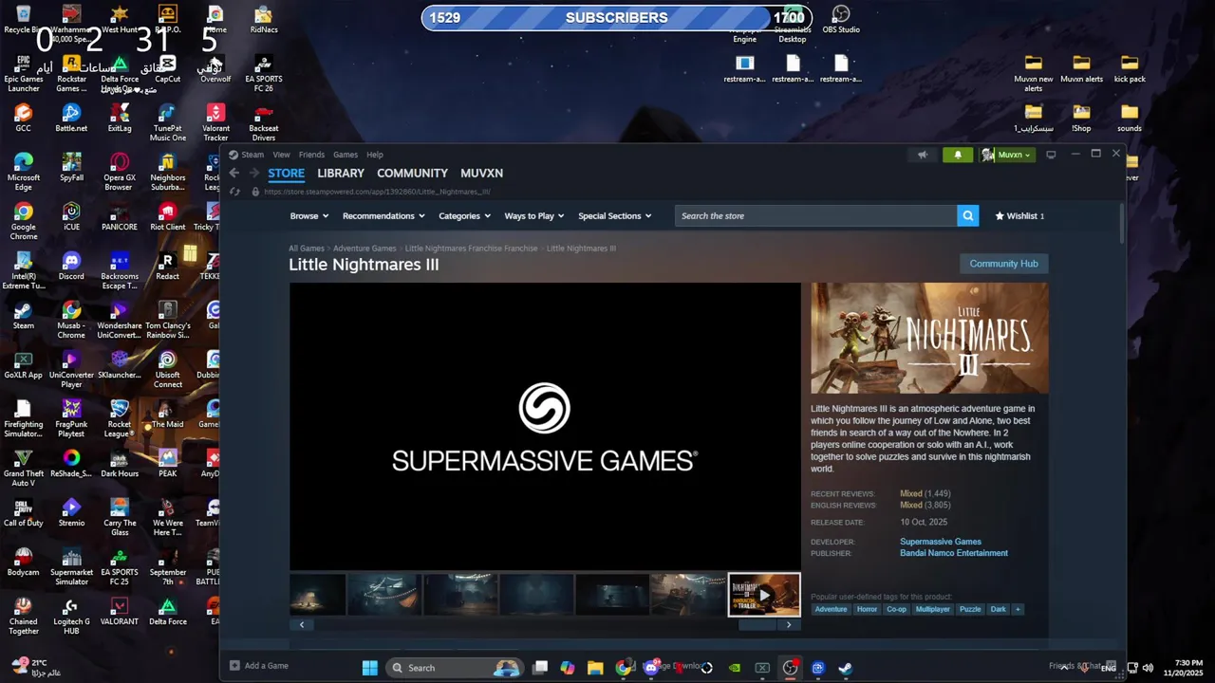This screenshot has height=683, width=1215.
Task: Open the sounds folder on desktop
Action: pos(1130,118)
